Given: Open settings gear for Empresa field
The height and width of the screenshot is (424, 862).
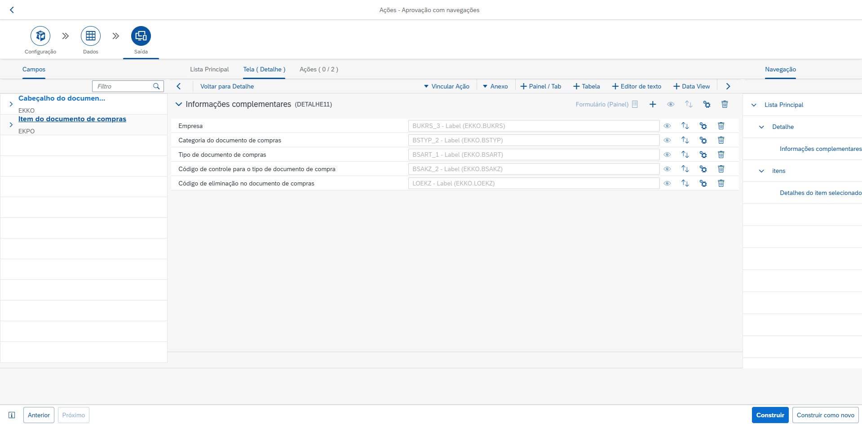Looking at the screenshot, I should (703, 126).
